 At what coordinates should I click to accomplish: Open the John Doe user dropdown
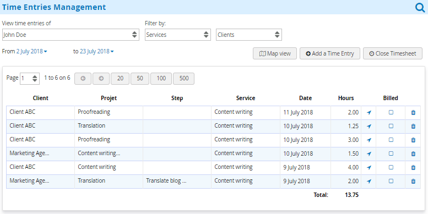71,35
